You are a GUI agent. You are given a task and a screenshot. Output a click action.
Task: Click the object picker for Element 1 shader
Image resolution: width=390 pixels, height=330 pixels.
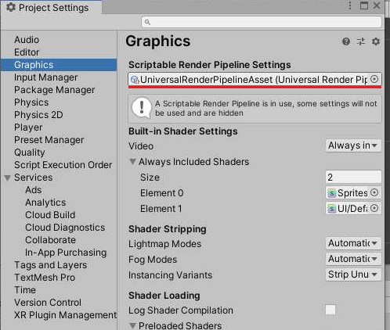coord(374,208)
